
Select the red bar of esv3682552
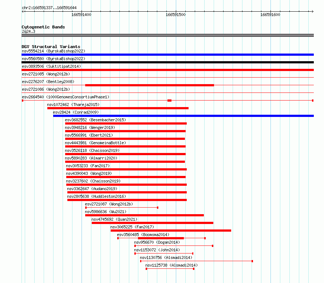tap(126, 123)
